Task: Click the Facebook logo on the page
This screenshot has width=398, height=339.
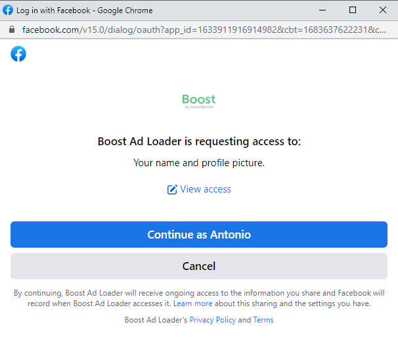Action: pos(18,54)
